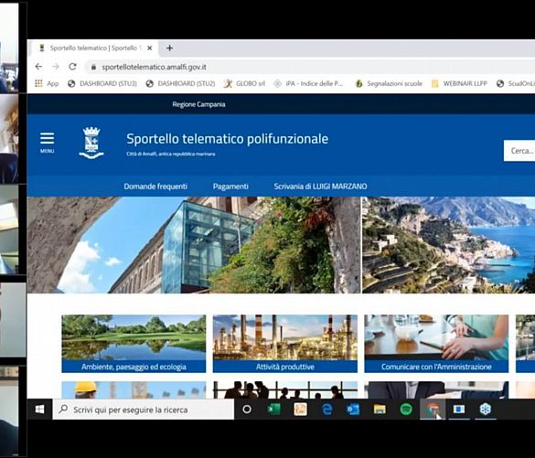The width and height of the screenshot is (535, 458).
Task: Open the Apps grid bookmark icon
Action: pyautogui.click(x=39, y=83)
